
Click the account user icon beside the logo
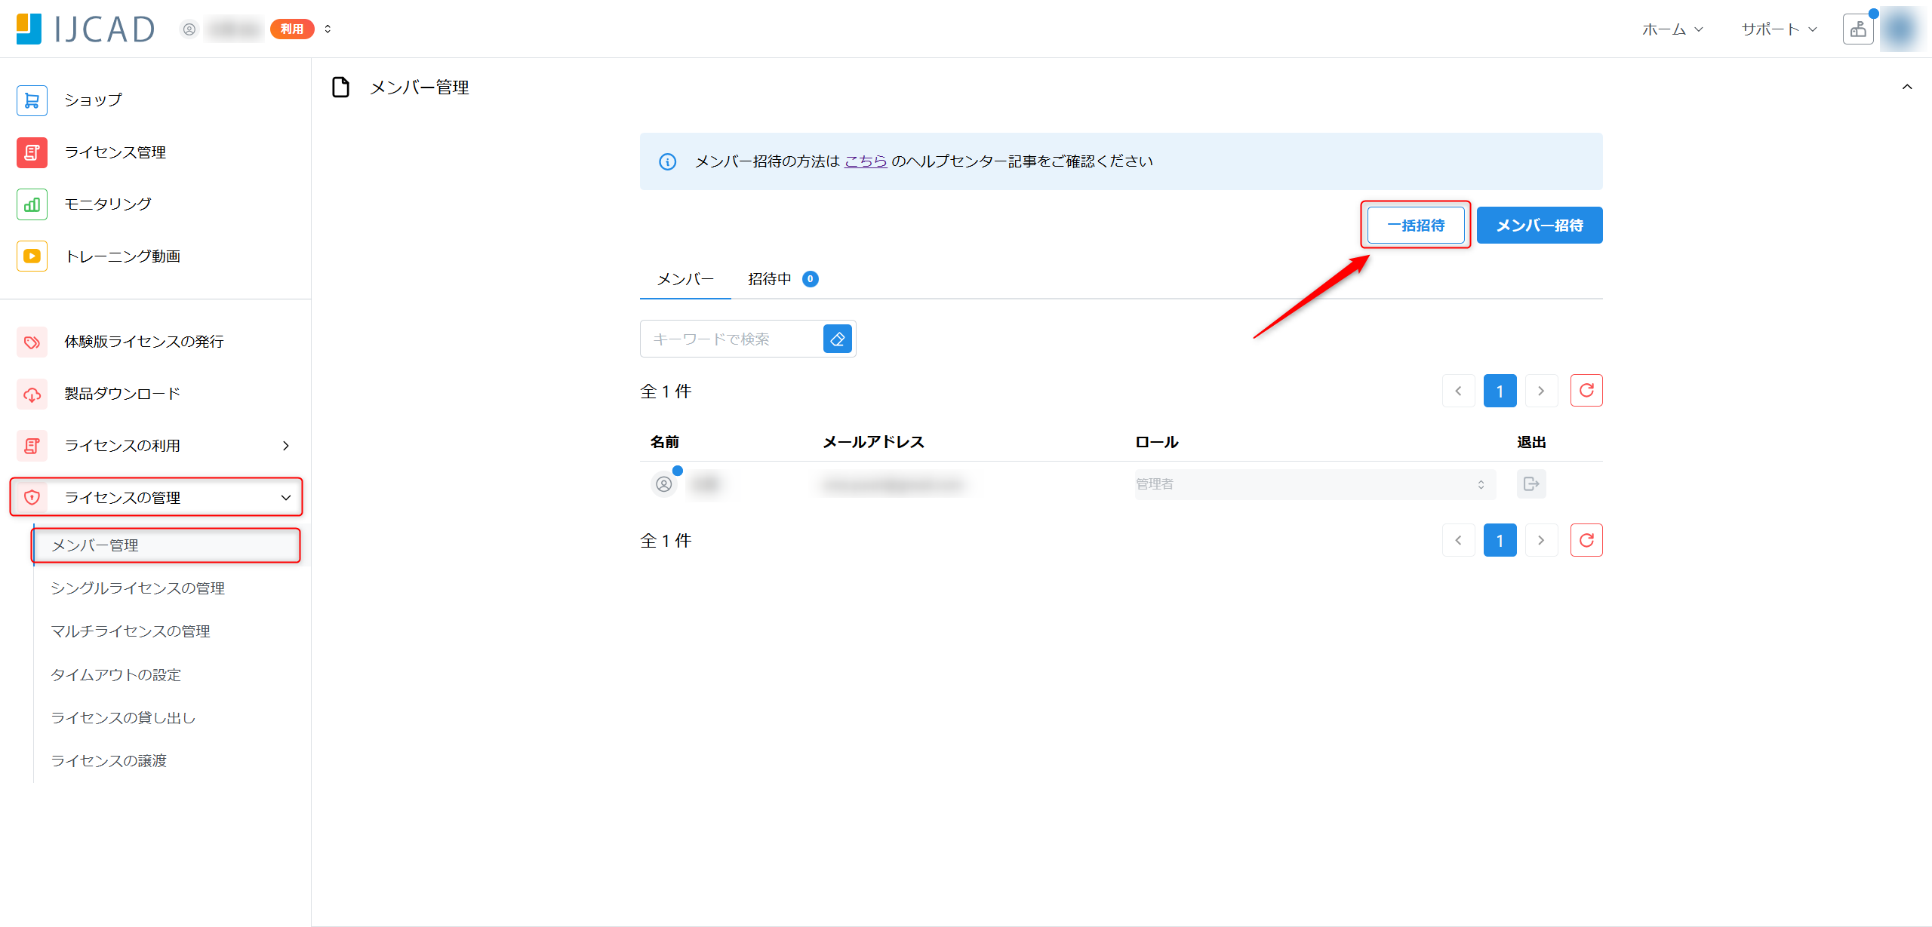pos(189,29)
